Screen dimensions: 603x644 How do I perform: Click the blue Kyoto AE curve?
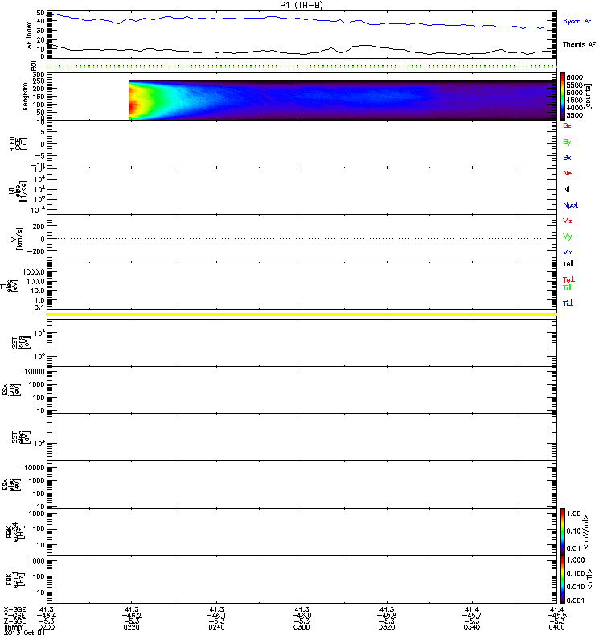pyautogui.click(x=301, y=19)
